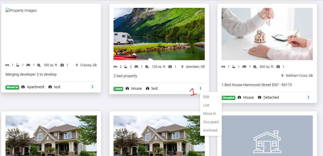Open three-dot menu on Crawley apartment card

pyautogui.click(x=93, y=87)
